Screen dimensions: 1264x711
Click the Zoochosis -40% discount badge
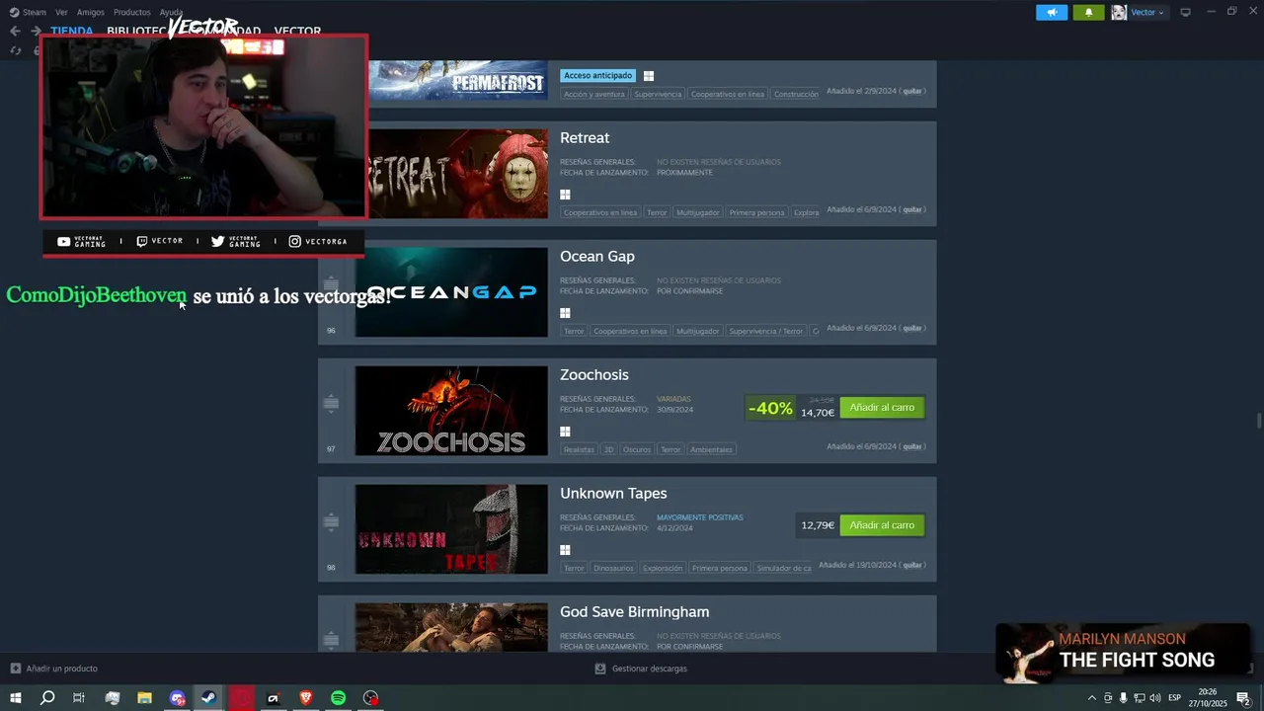tap(770, 408)
